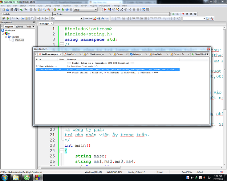Screen dimensions: 227x181
Task: Click the green Run arrow icon
Action: pos(58,10)
